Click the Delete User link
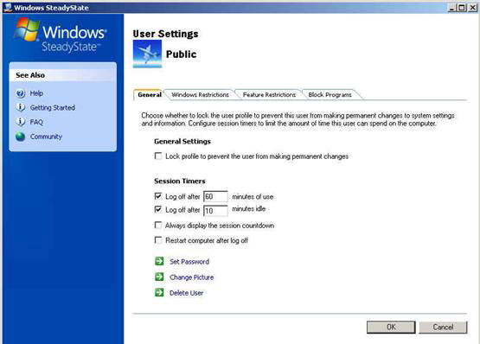This screenshot has width=480, height=344. [186, 293]
